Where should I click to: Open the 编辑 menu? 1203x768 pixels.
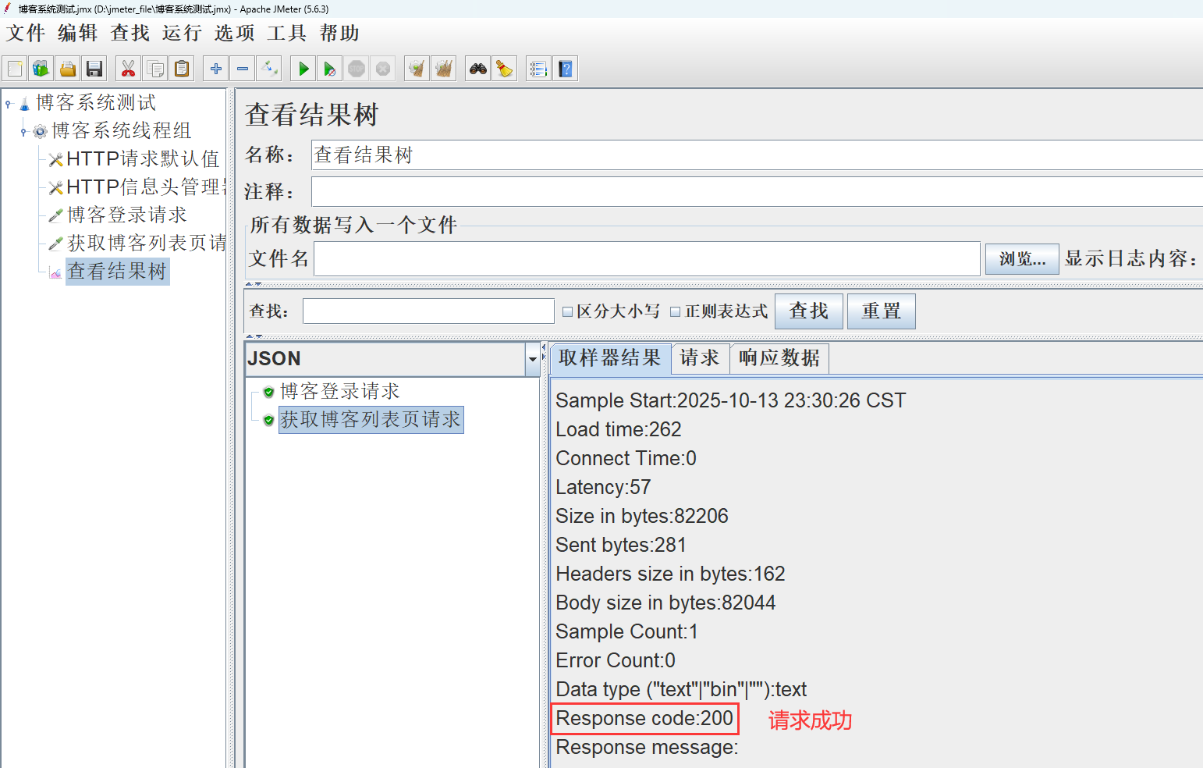click(78, 34)
